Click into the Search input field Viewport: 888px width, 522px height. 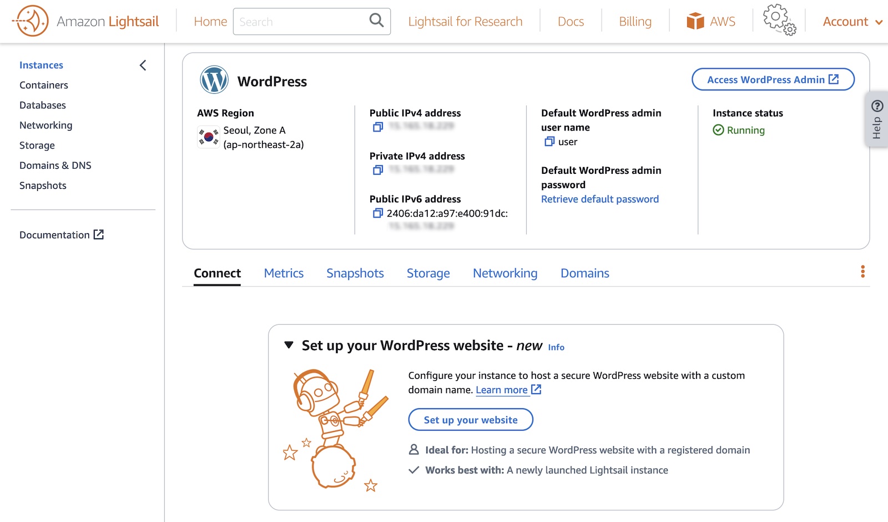pos(300,22)
